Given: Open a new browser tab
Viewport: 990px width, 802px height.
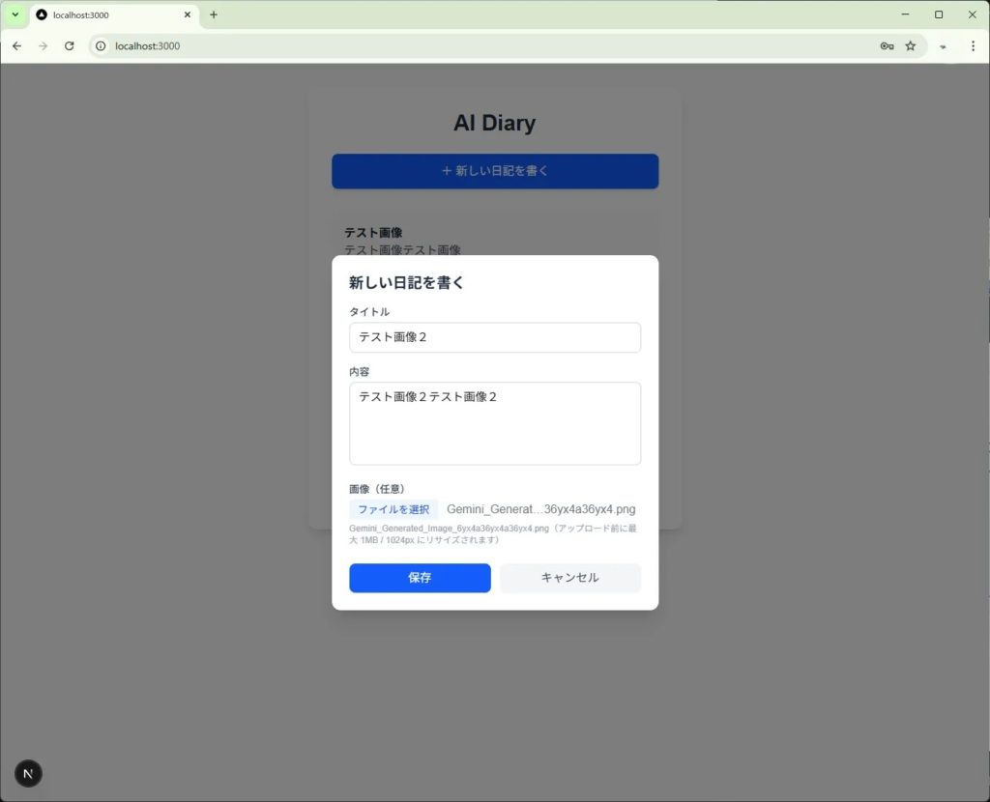Looking at the screenshot, I should (214, 14).
